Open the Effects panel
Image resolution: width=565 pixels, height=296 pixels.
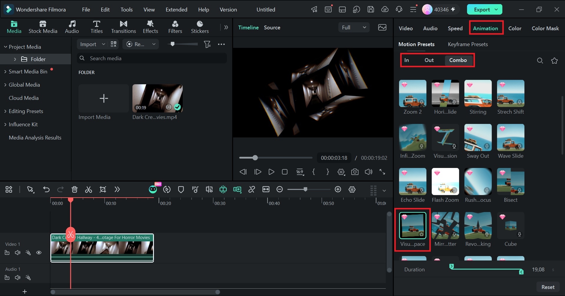pos(150,27)
